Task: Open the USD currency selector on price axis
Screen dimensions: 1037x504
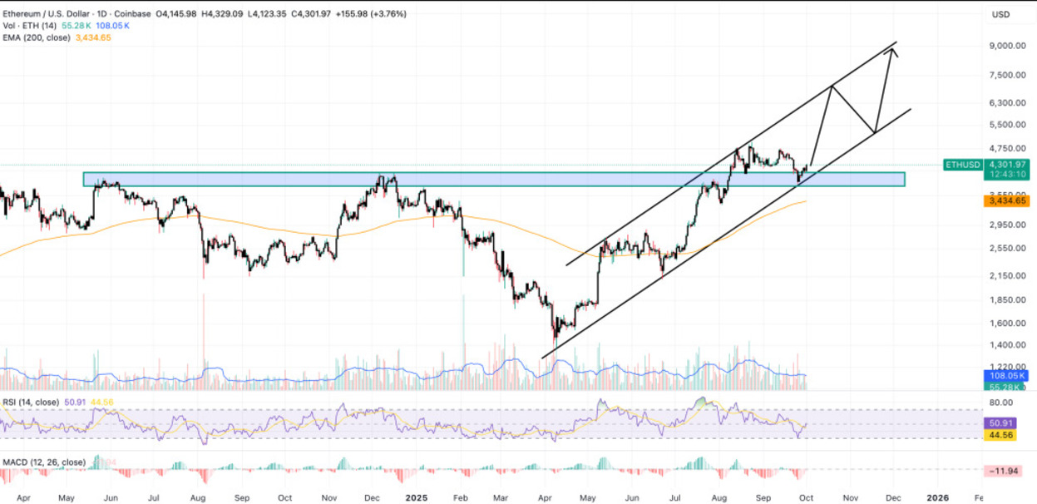Action: (x=1000, y=15)
